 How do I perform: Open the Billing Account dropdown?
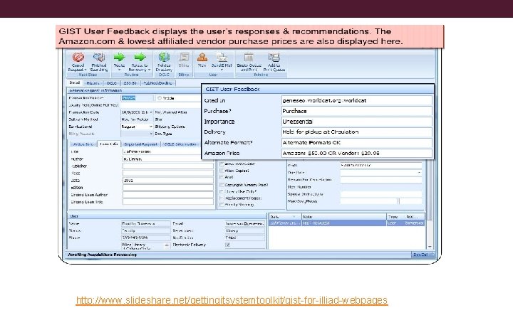(x=151, y=134)
